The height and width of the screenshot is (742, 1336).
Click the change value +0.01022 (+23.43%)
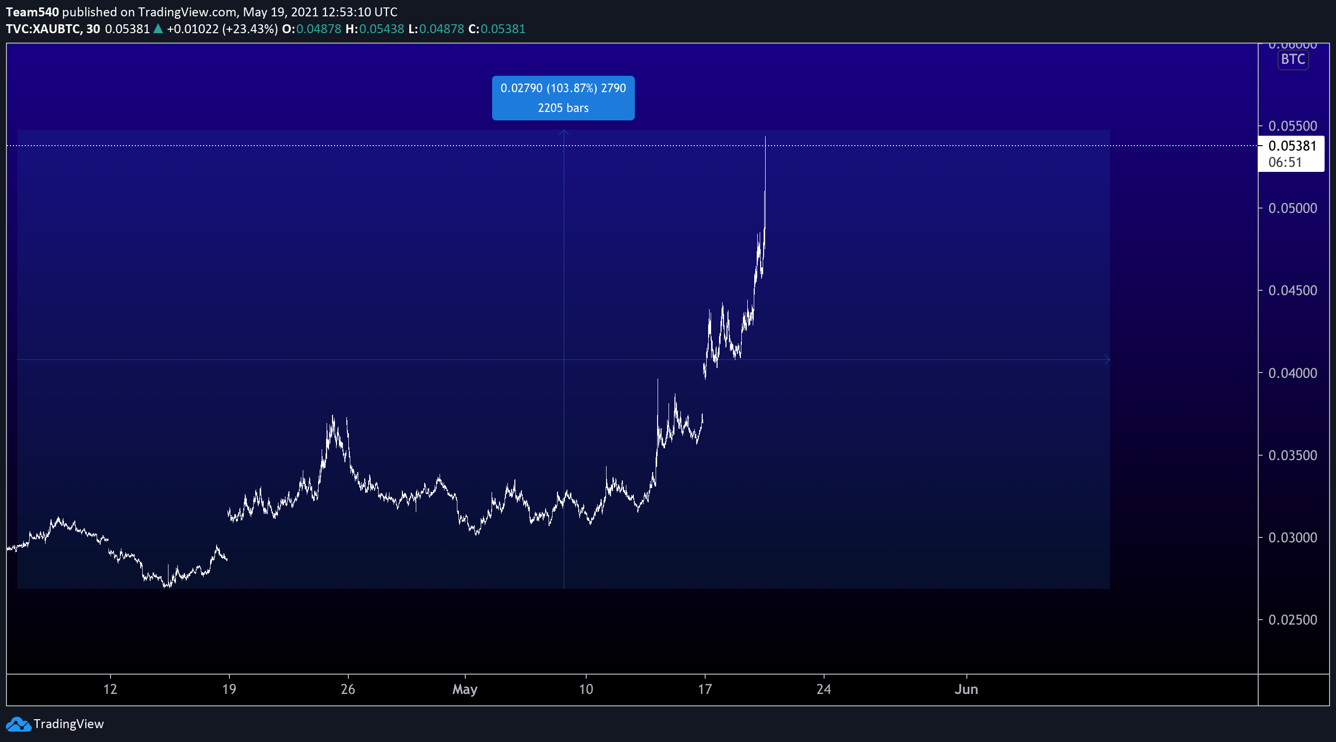pos(222,29)
